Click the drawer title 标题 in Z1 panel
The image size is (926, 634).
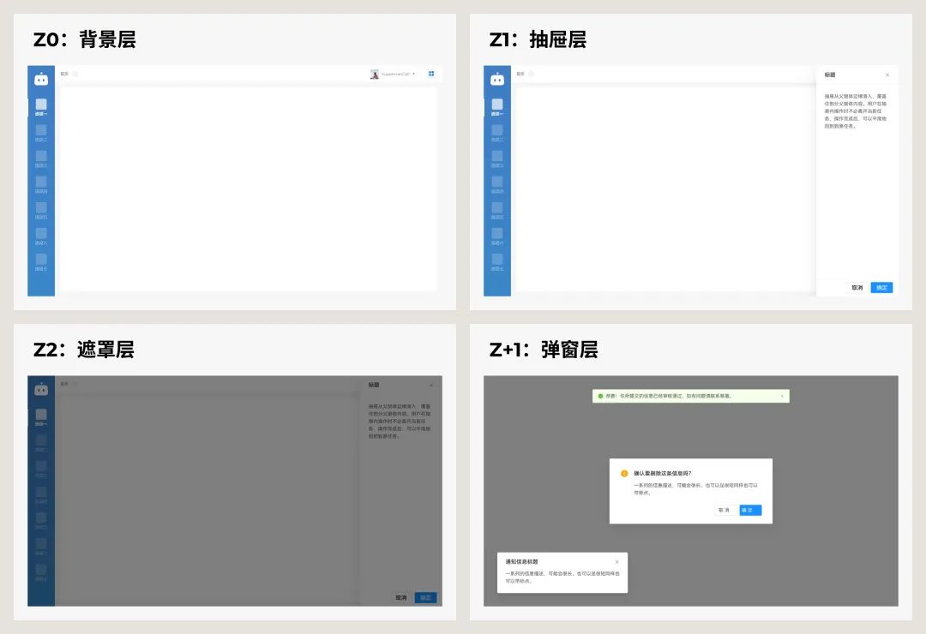click(830, 75)
